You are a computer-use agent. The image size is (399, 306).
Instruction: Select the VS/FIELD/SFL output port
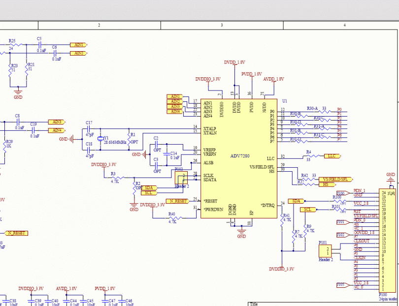(335, 180)
